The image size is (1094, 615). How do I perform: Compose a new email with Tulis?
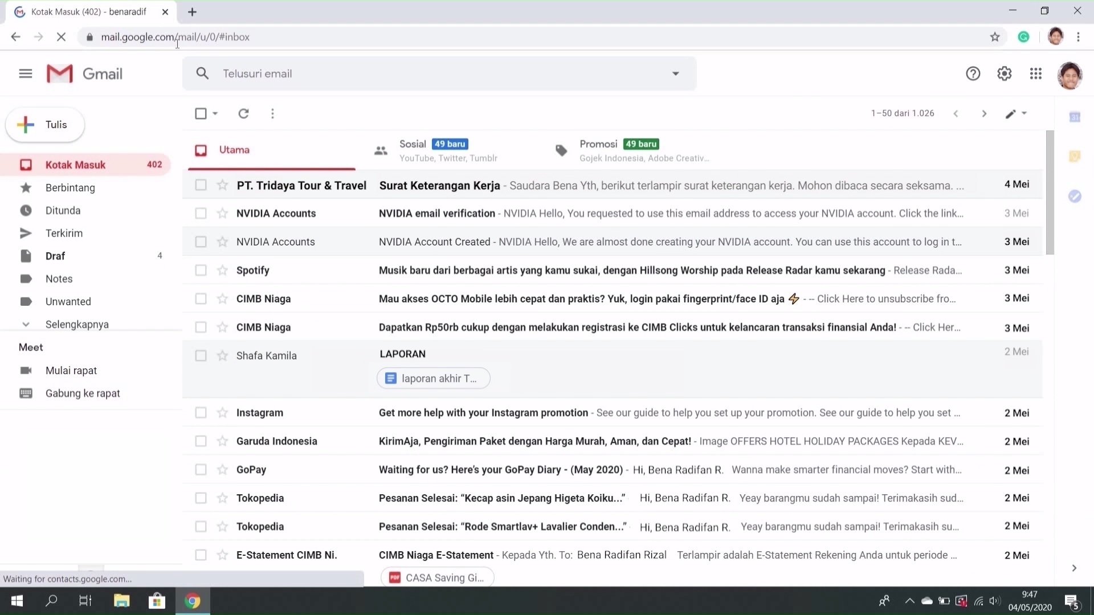(x=45, y=125)
